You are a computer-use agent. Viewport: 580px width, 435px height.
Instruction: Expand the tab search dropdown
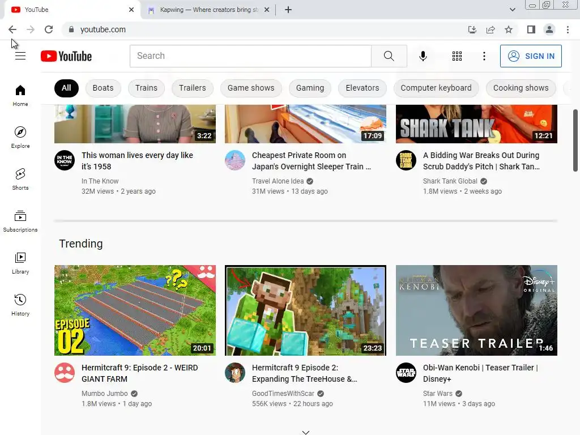[512, 10]
